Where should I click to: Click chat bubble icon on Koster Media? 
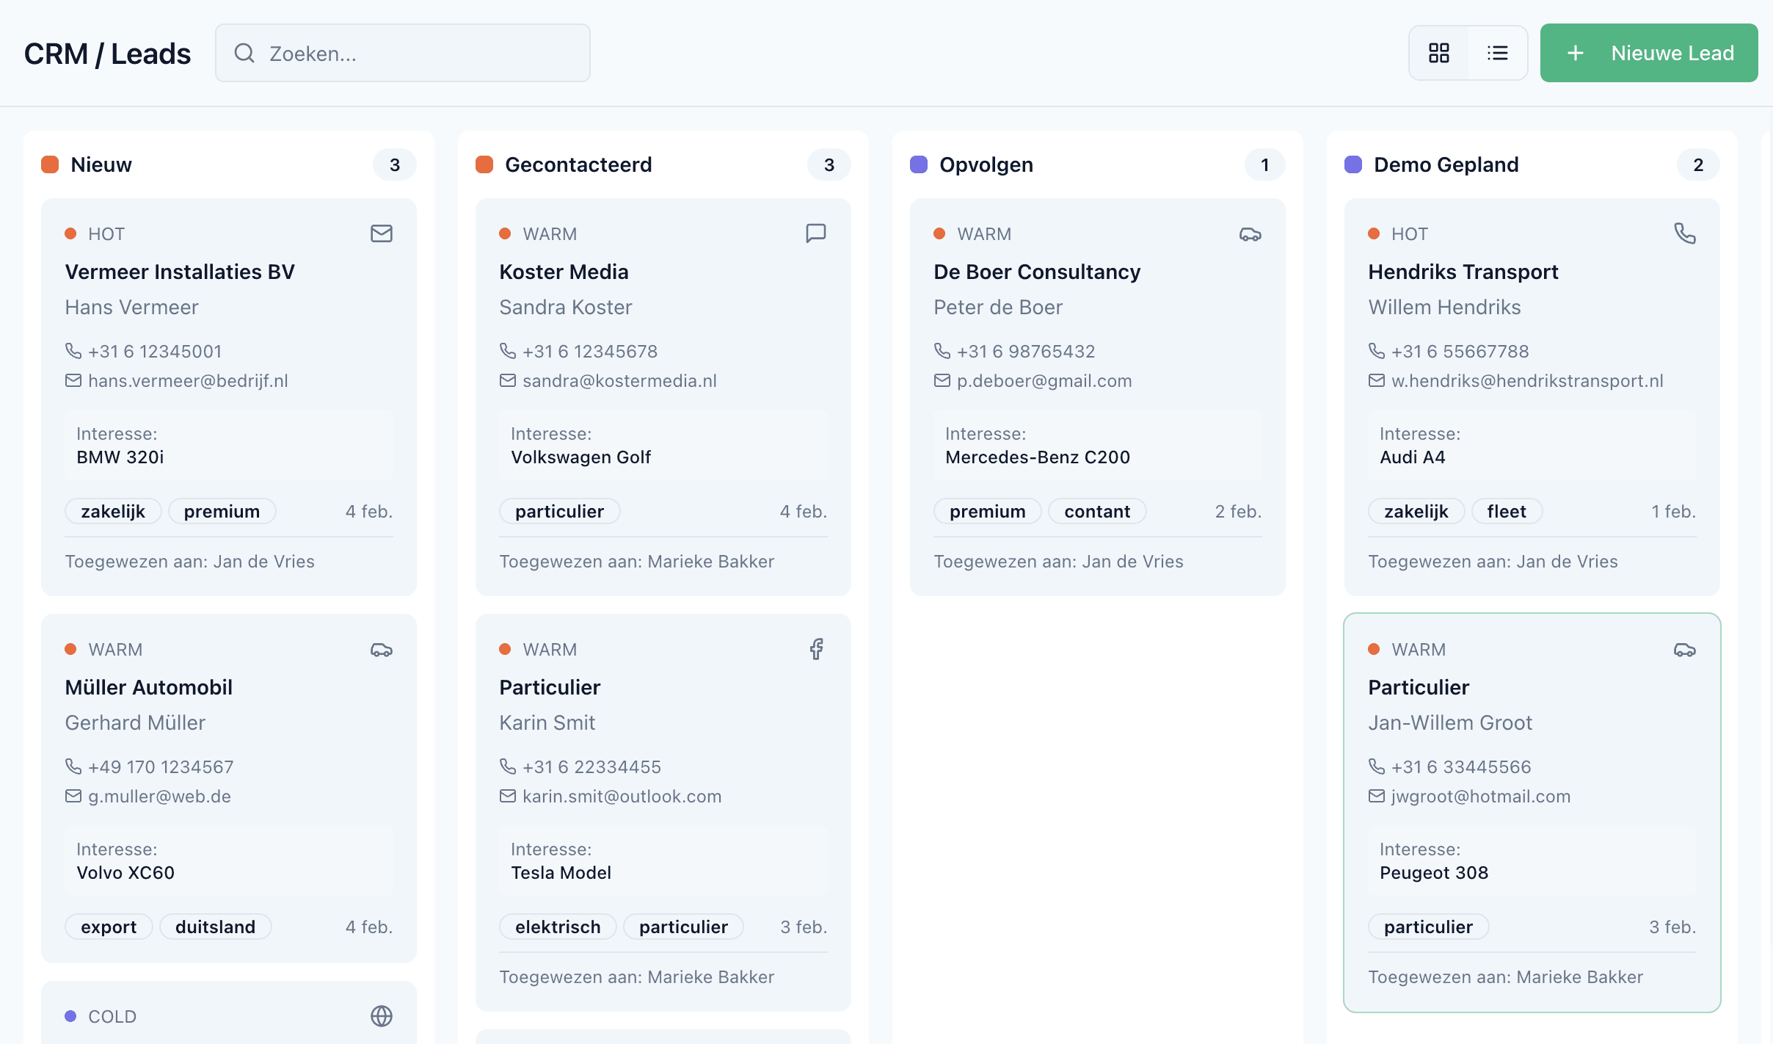coord(815,233)
